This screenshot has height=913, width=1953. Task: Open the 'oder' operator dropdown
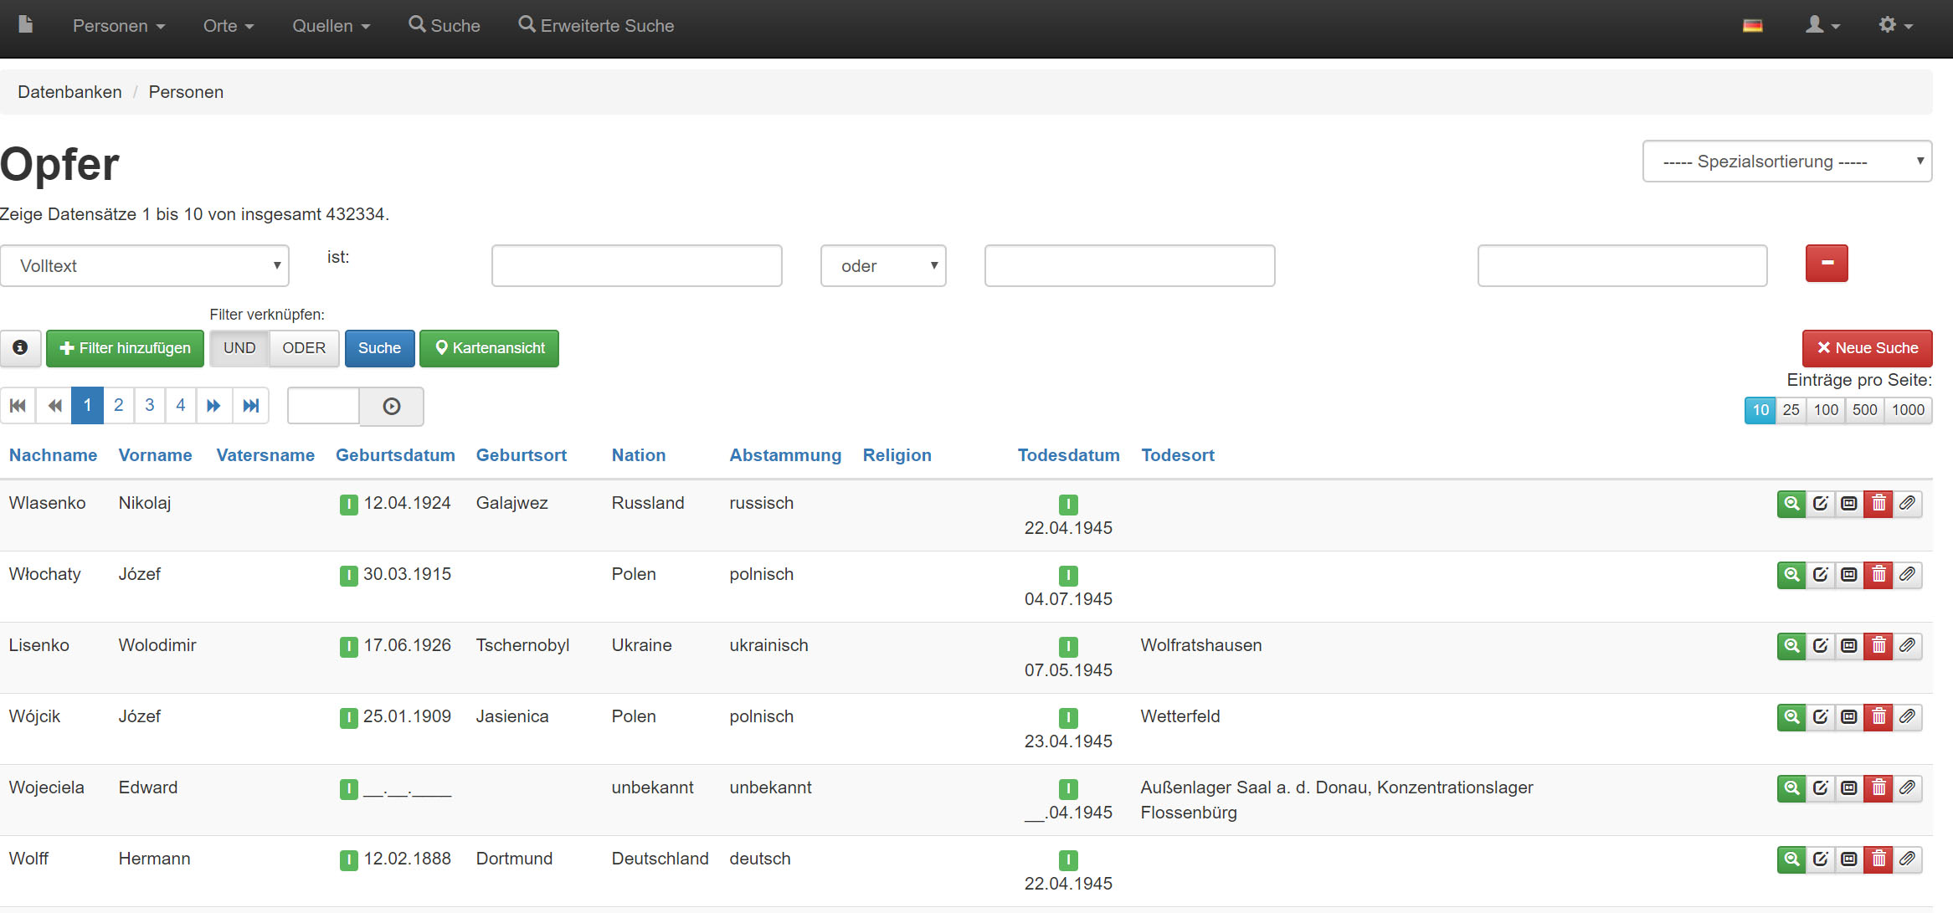pos(883,265)
